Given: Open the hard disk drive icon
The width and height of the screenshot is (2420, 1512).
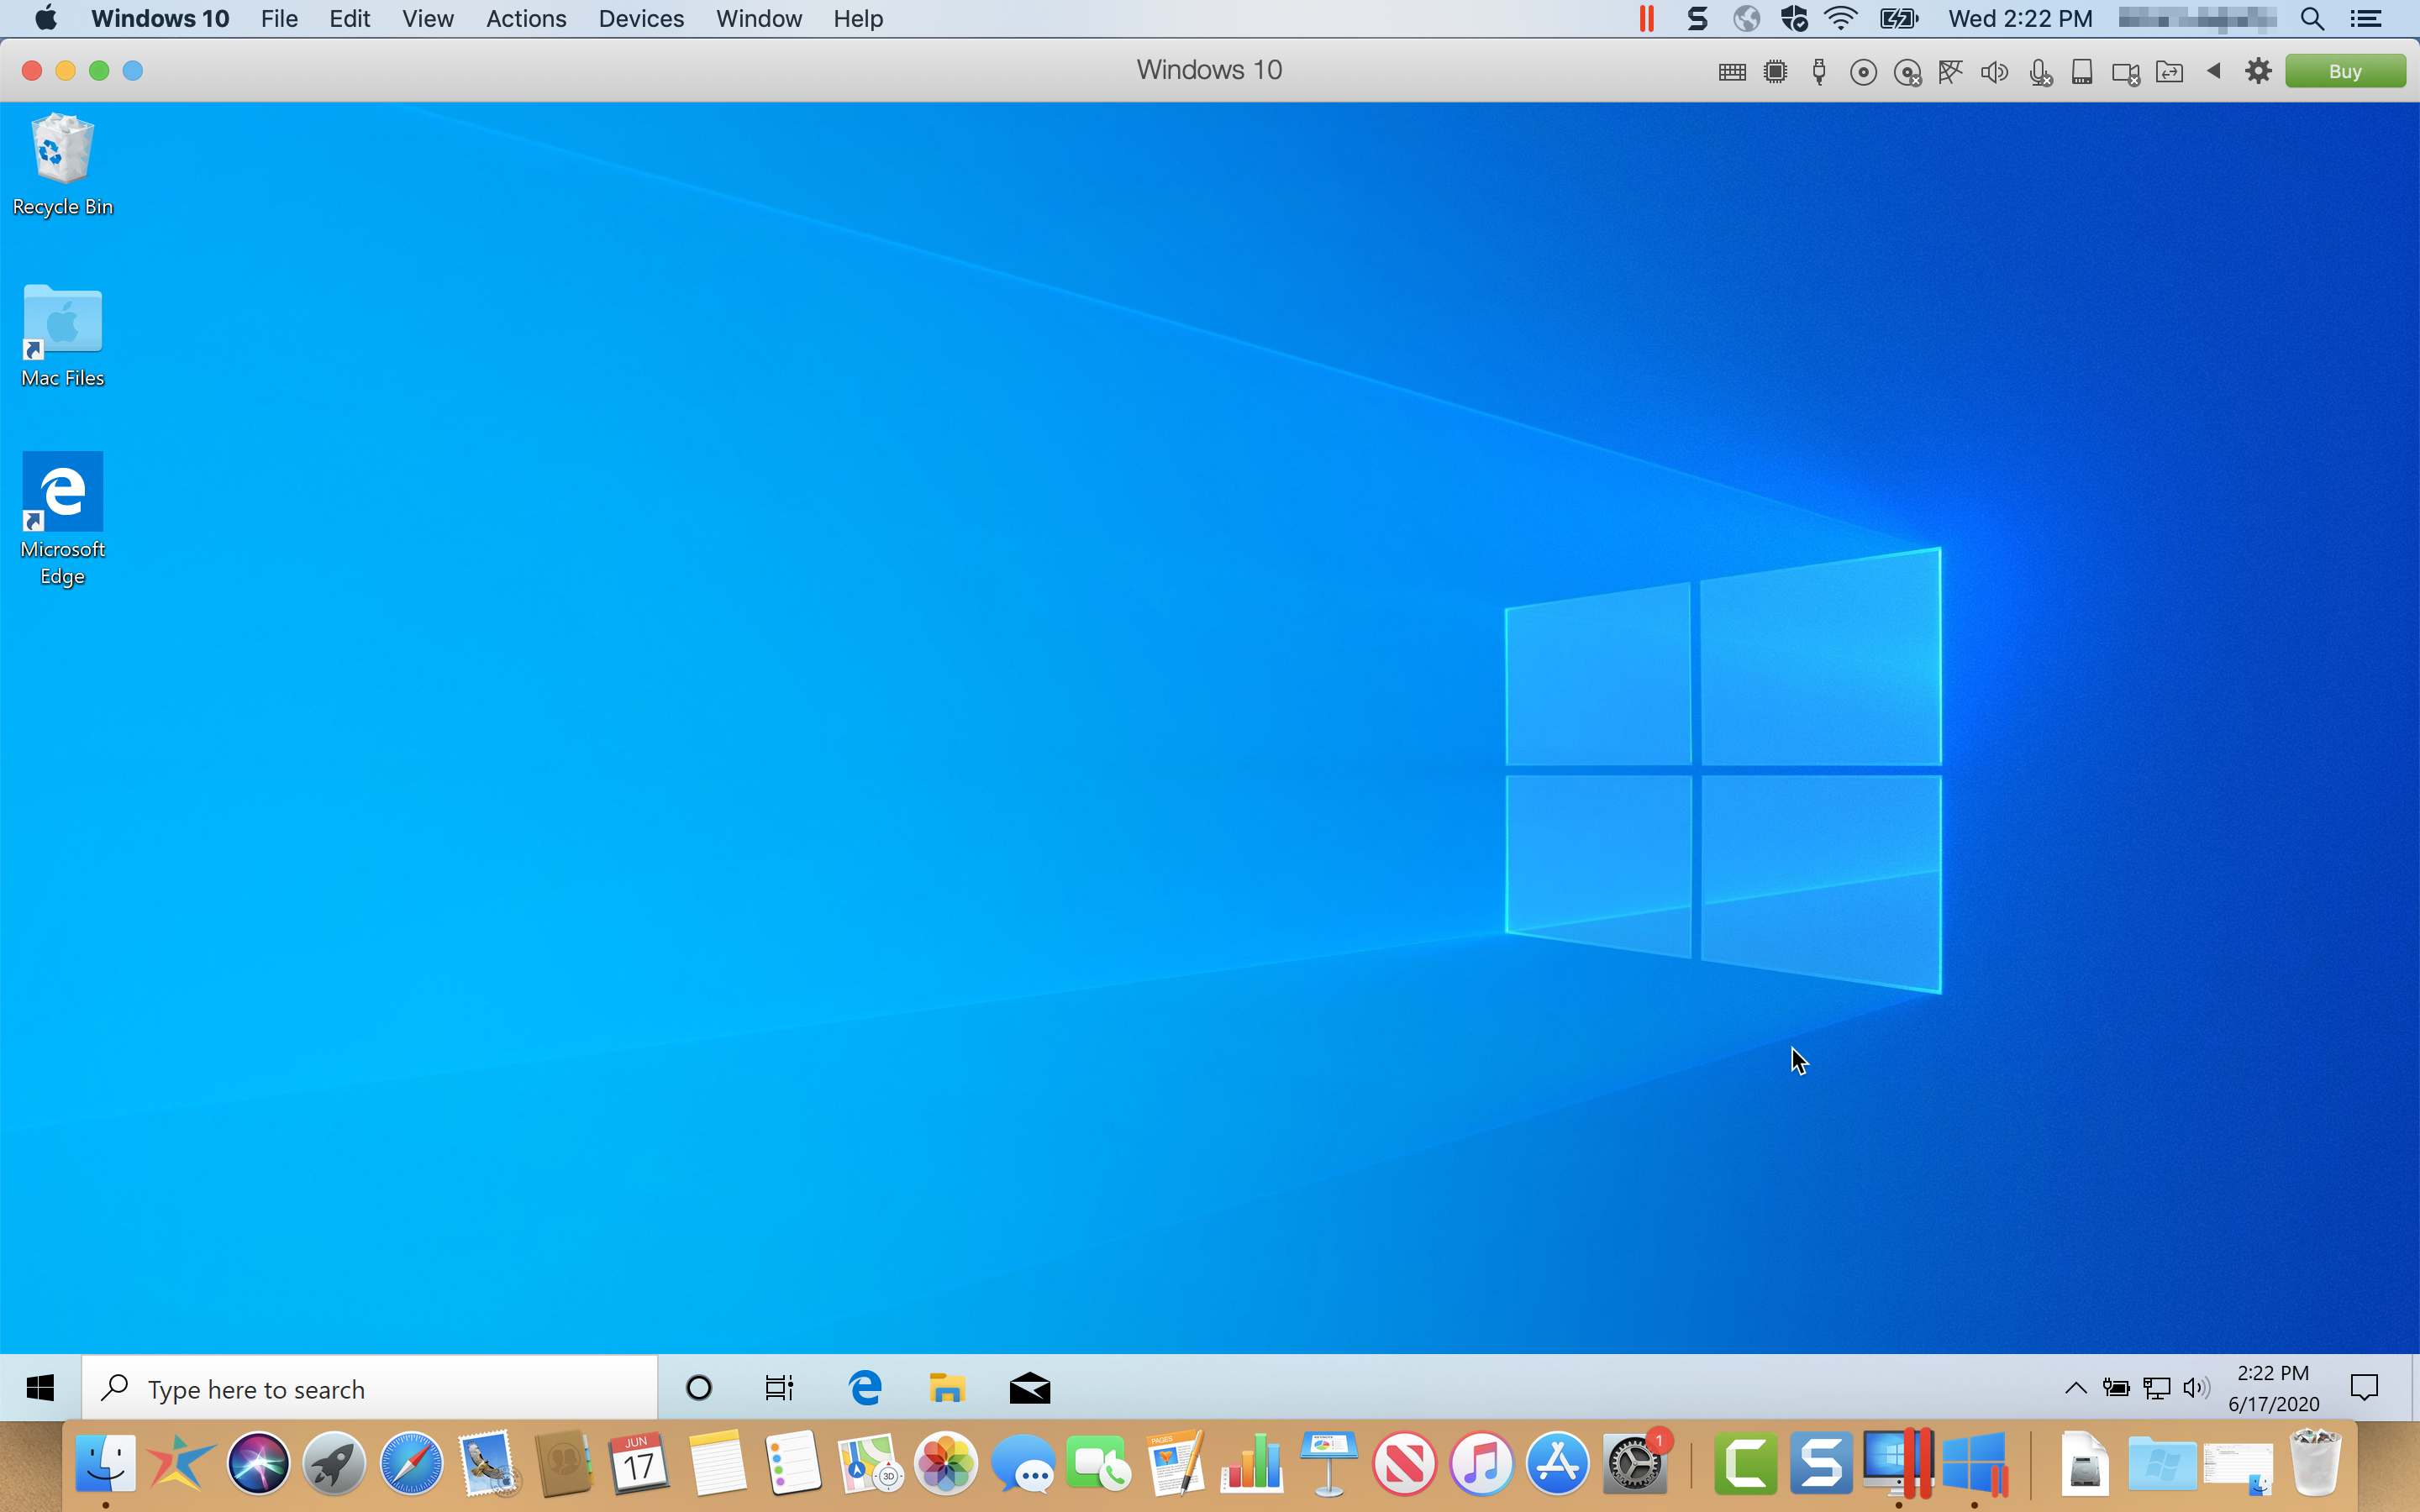Looking at the screenshot, I should pos(2082,72).
